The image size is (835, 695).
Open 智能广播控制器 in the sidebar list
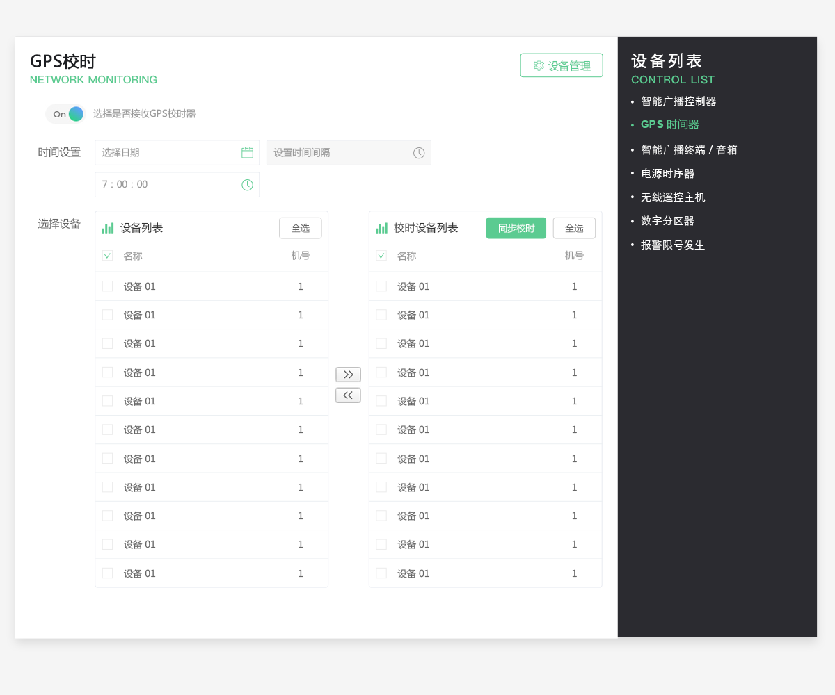[678, 101]
